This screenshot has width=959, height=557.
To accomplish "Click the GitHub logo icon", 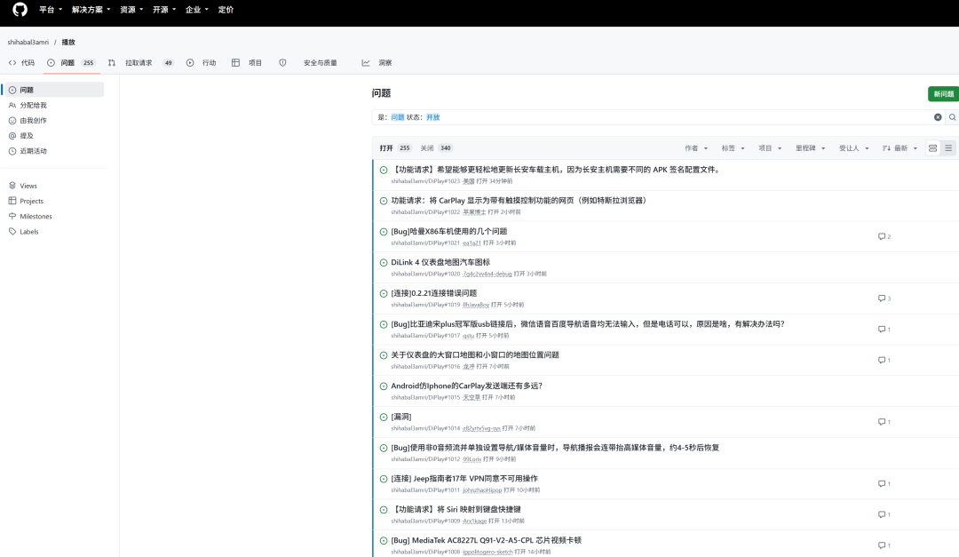I will pos(20,9).
